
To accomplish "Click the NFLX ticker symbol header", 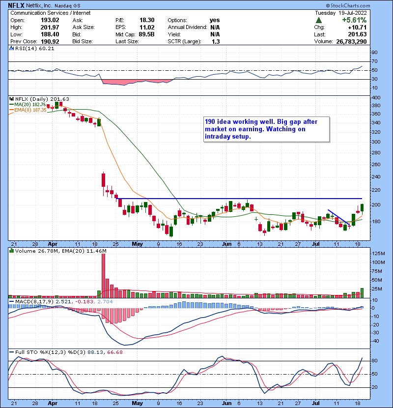I will (15, 4).
